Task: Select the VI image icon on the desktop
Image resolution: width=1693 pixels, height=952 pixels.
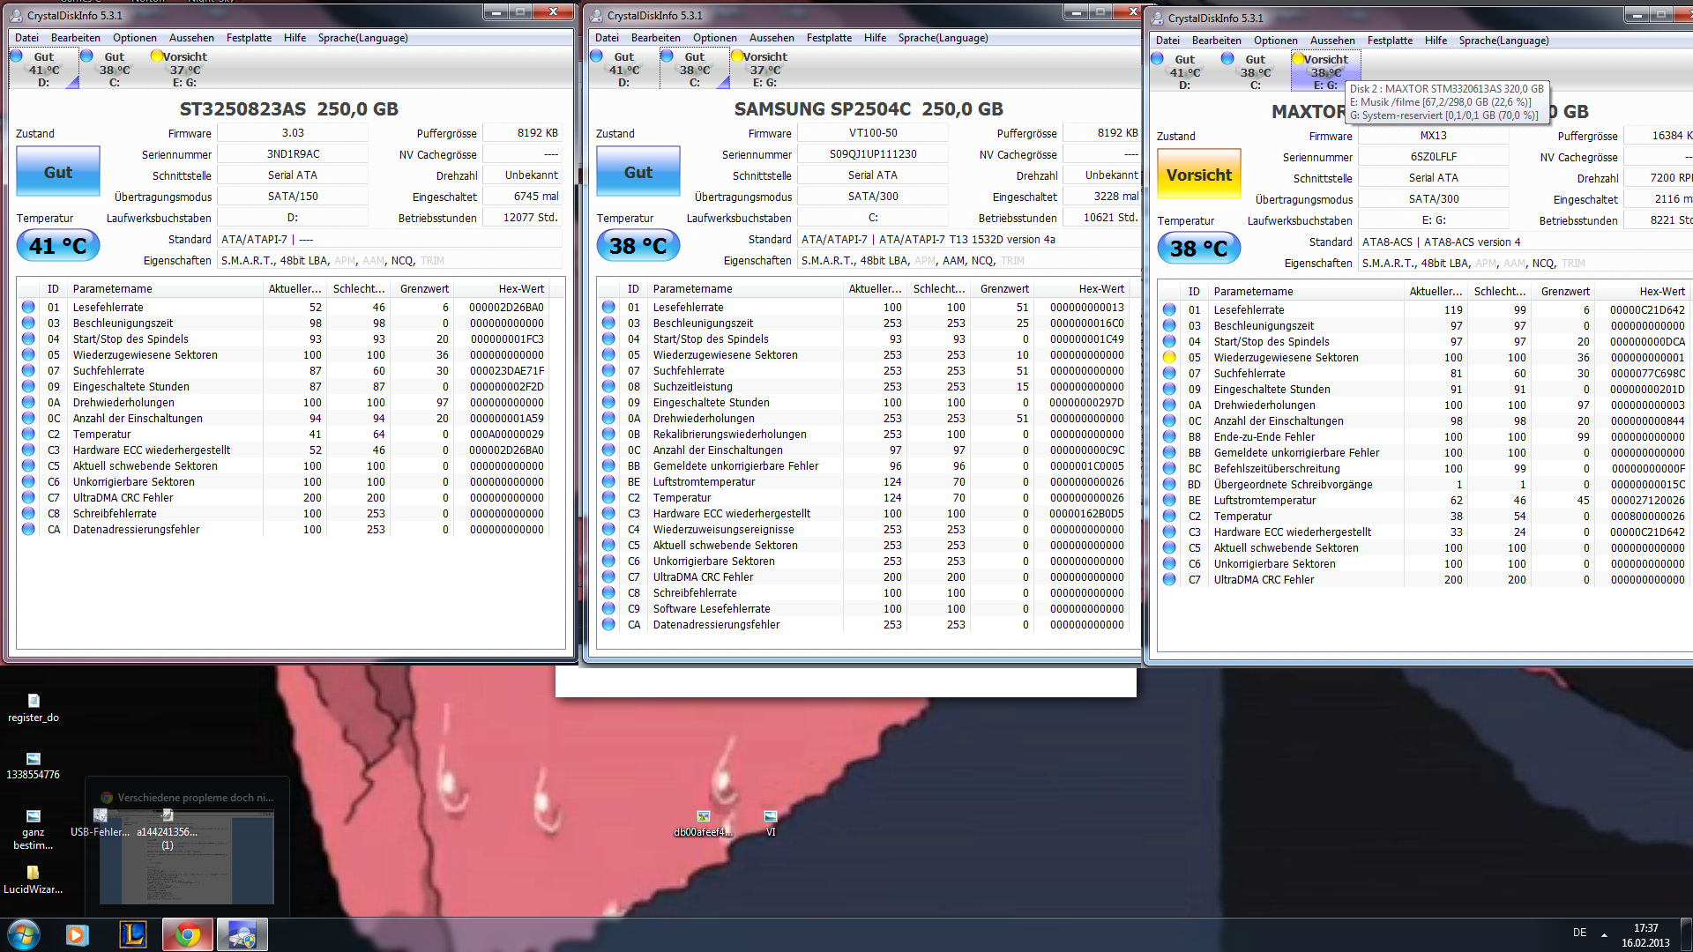Action: (x=771, y=818)
